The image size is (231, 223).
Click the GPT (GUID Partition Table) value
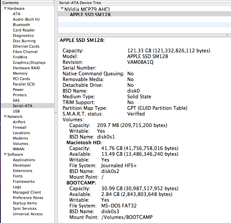click(157, 108)
